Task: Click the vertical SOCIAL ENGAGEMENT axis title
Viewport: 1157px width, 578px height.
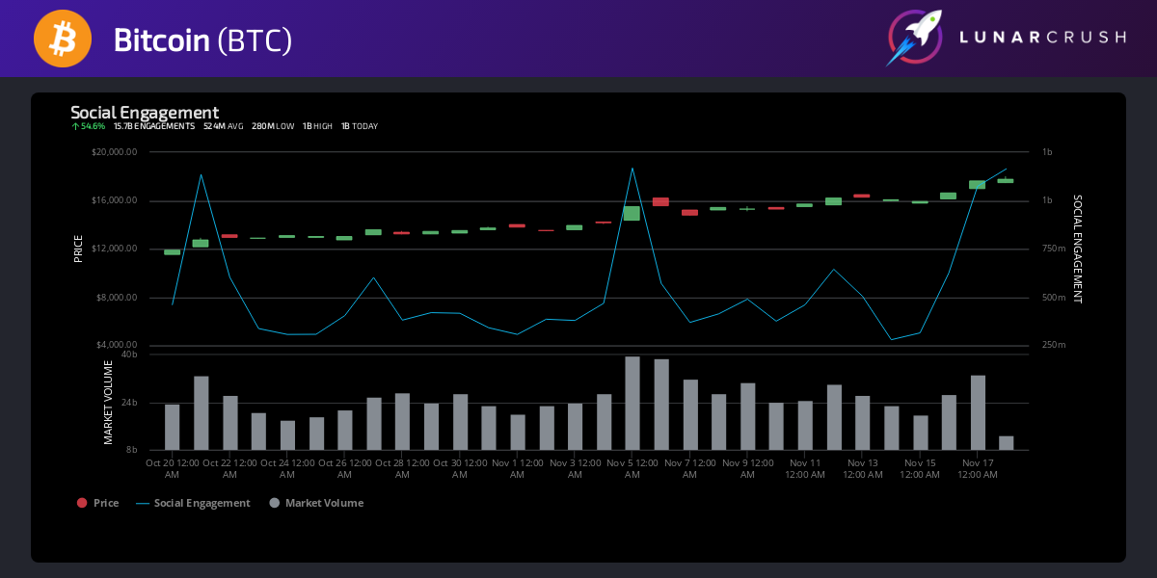Action: 1077,249
